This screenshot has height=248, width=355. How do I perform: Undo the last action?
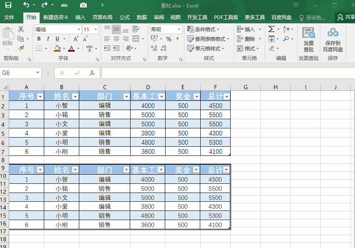point(26,5)
